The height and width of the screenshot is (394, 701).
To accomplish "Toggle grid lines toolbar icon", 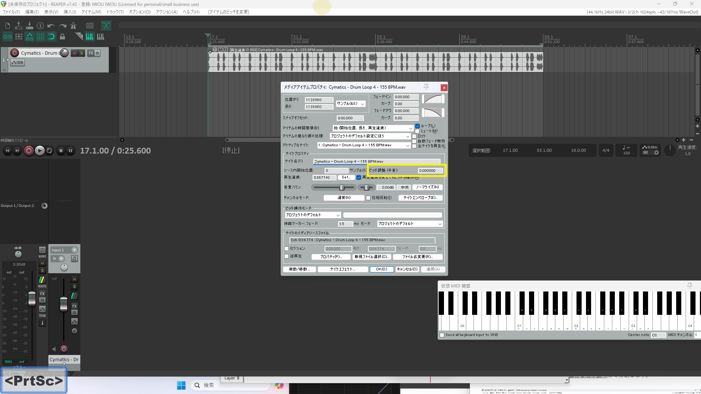I will click(41, 36).
